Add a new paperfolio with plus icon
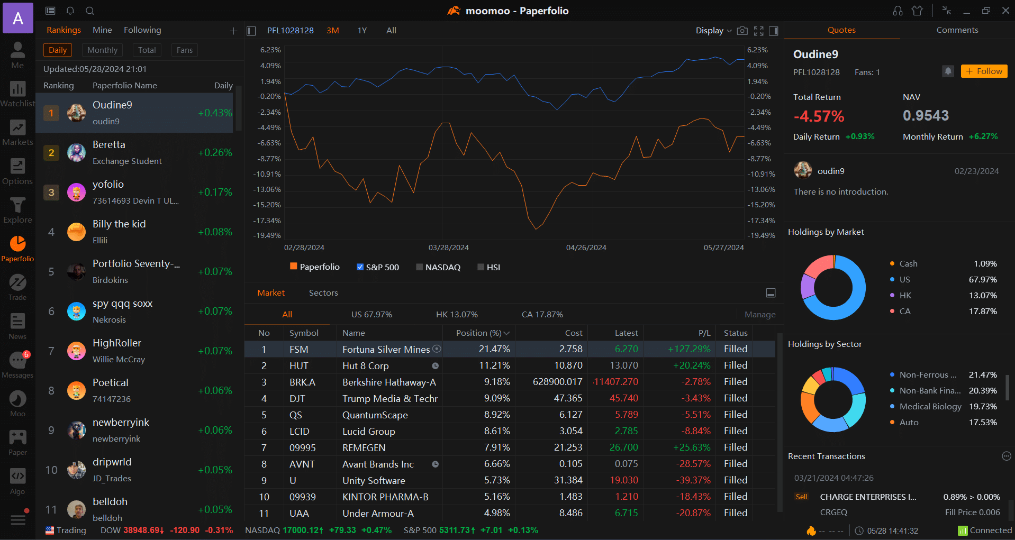 coord(233,31)
